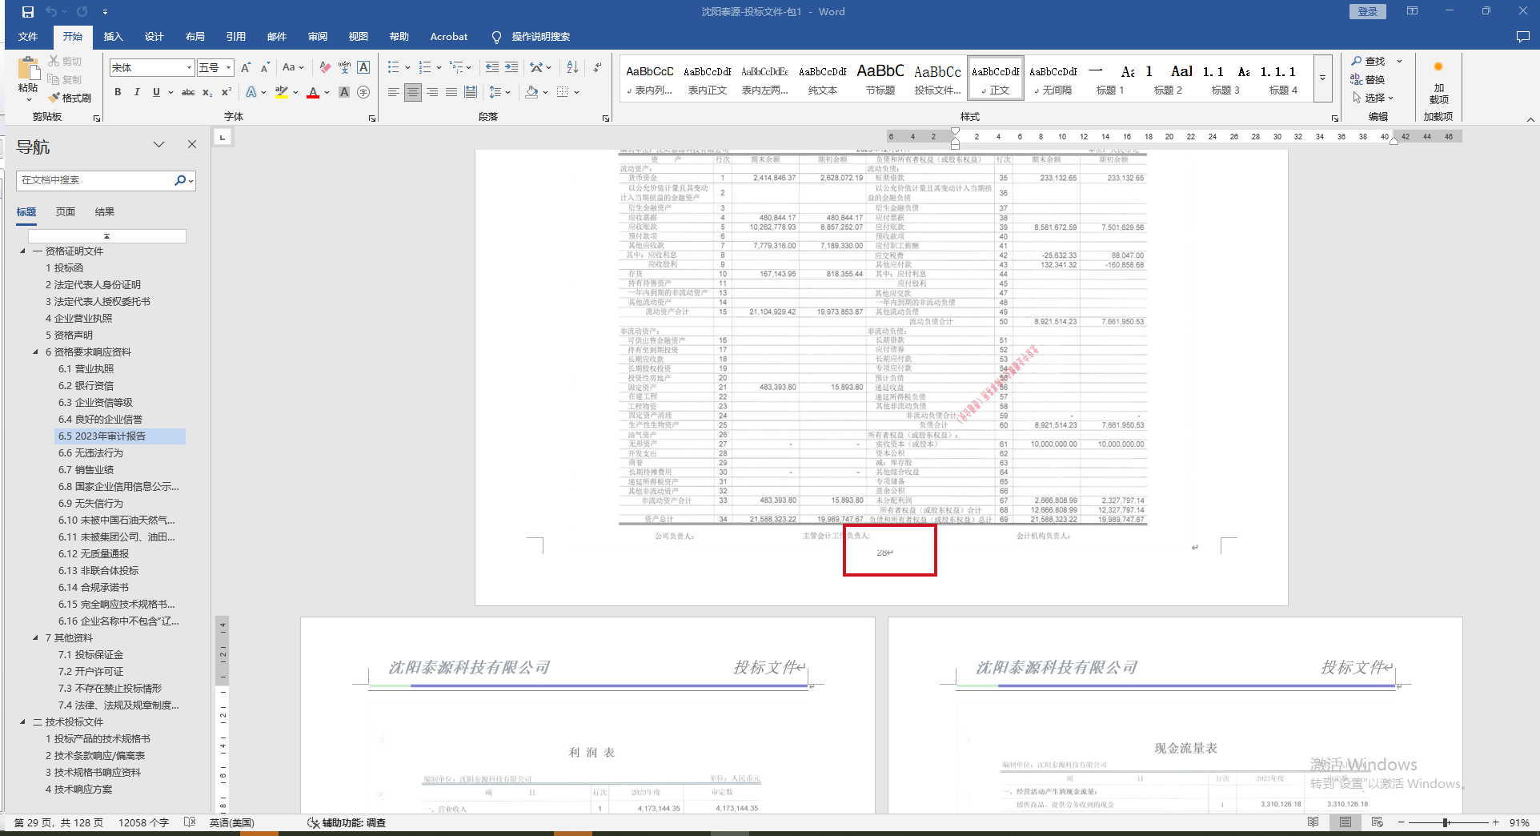Open the Replace (替换) dialog
The height and width of the screenshot is (836, 1540).
pyautogui.click(x=1369, y=79)
